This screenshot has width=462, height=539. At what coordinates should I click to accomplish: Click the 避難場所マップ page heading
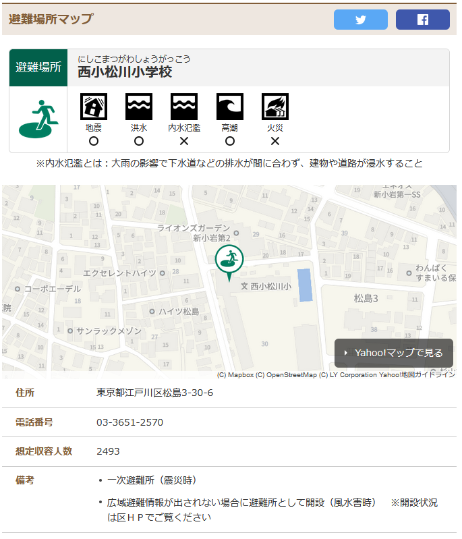pyautogui.click(x=51, y=19)
